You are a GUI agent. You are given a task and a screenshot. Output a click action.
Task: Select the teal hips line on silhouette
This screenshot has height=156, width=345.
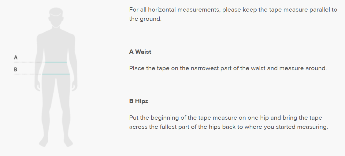tap(56, 74)
